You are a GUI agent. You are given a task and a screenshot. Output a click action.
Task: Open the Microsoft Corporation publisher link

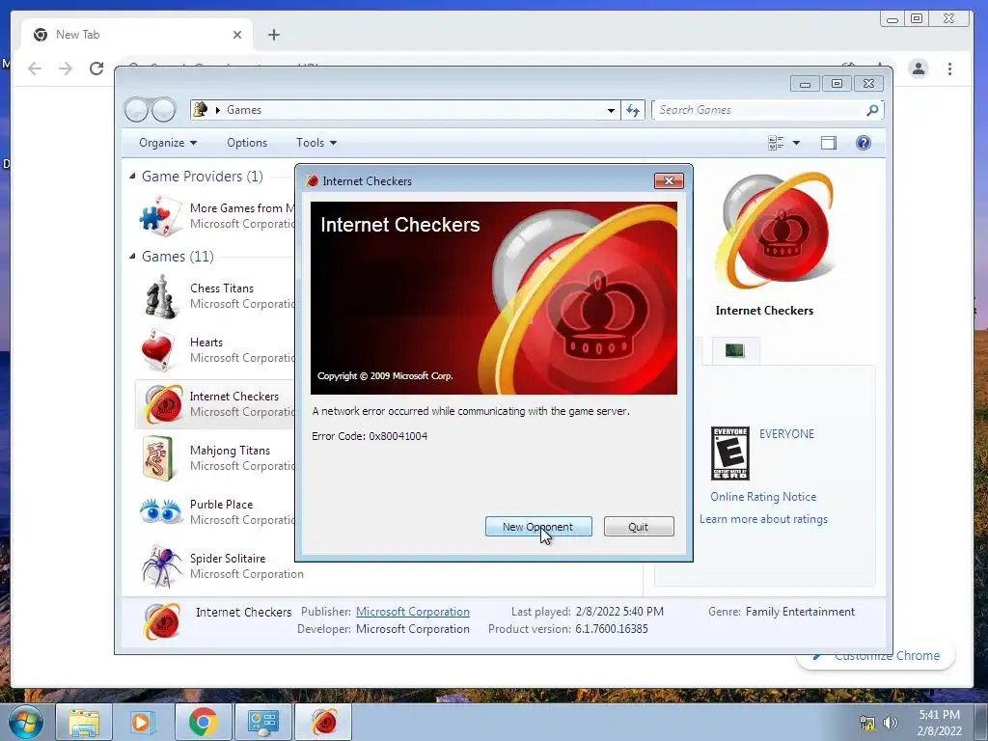(413, 612)
